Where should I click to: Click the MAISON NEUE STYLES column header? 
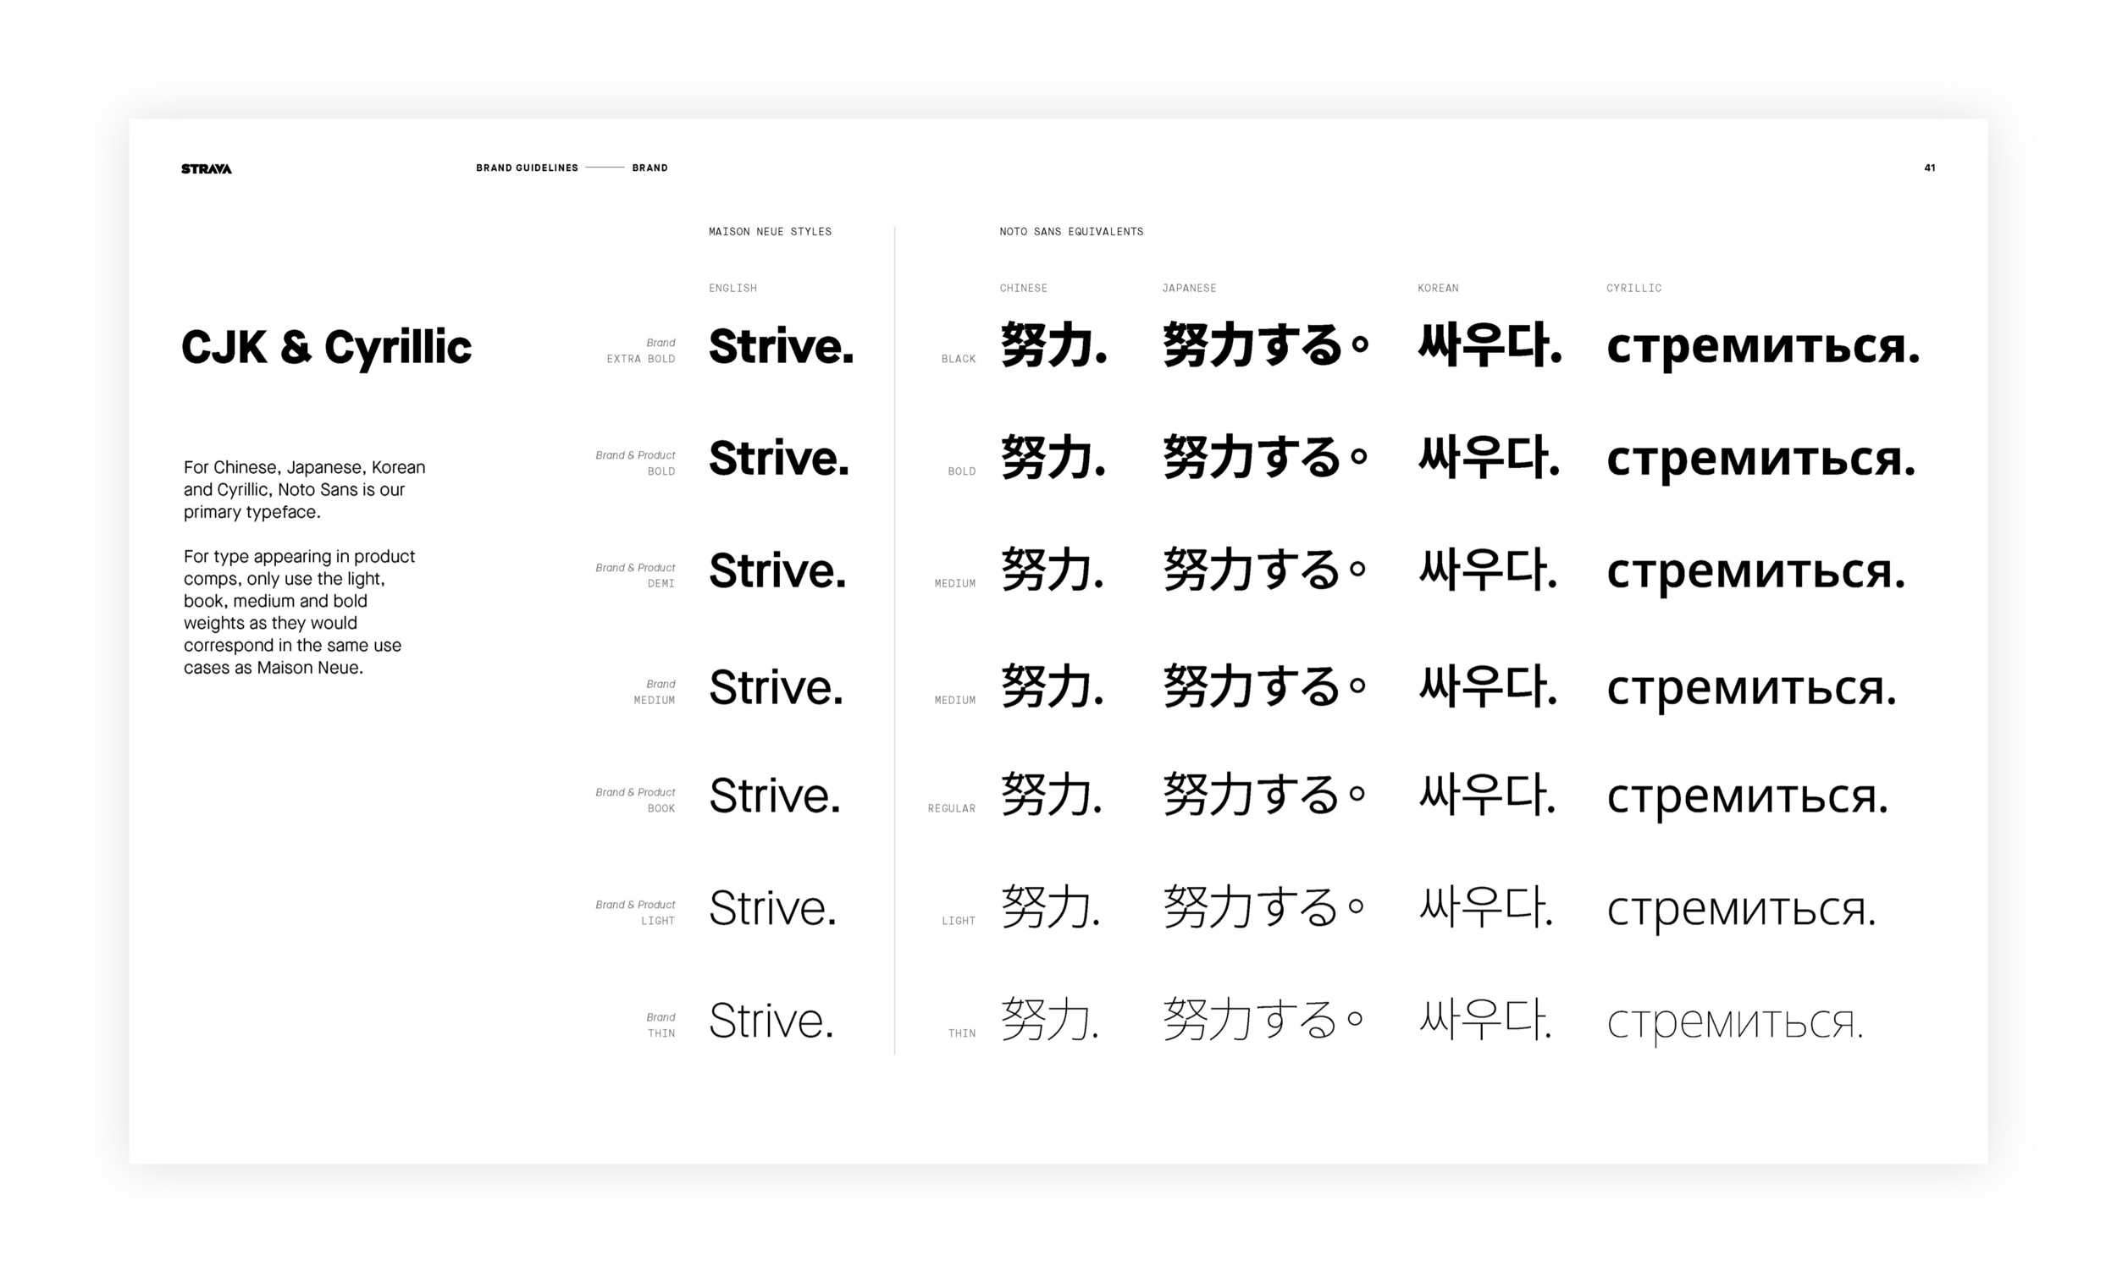pyautogui.click(x=770, y=232)
